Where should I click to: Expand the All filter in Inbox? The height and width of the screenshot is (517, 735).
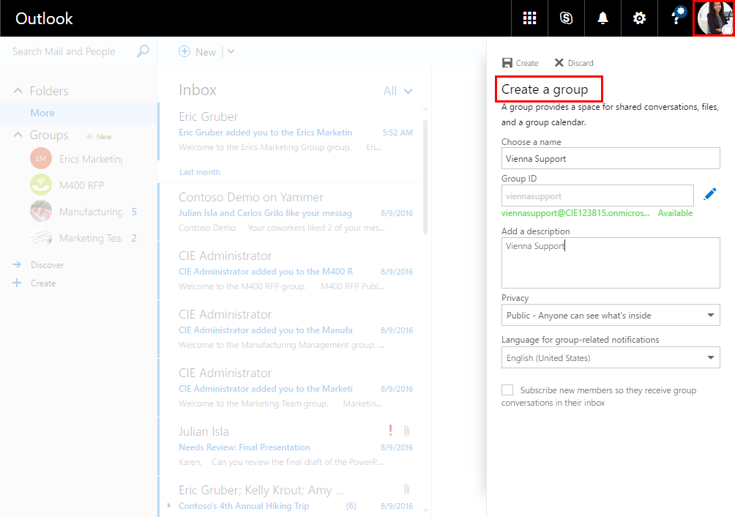[398, 91]
